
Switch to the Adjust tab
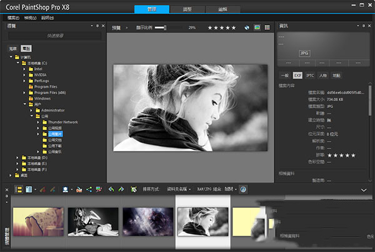coord(187,9)
